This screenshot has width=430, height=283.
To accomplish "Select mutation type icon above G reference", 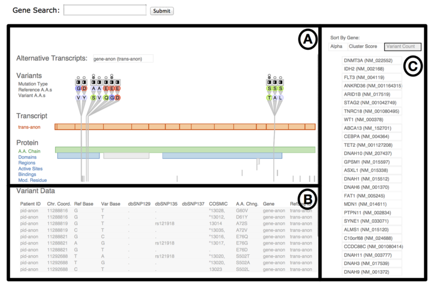I will 78,82.
